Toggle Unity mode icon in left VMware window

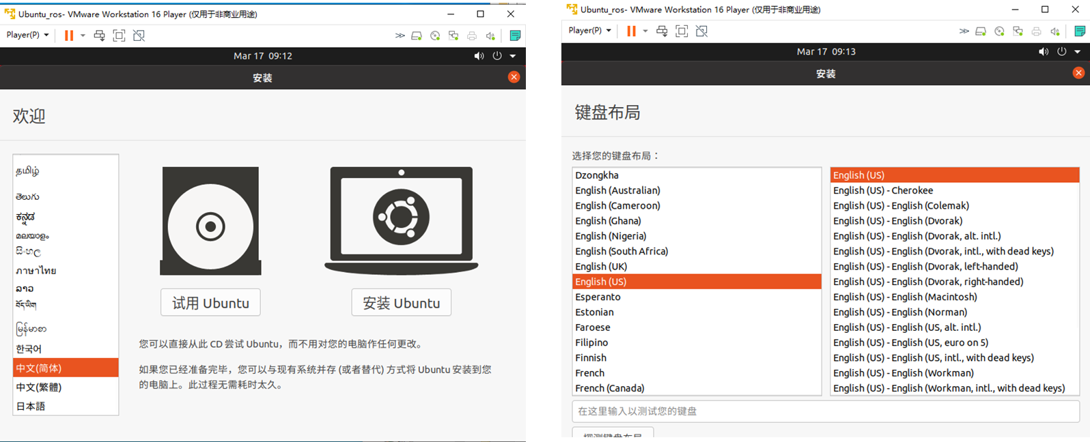[x=139, y=35]
